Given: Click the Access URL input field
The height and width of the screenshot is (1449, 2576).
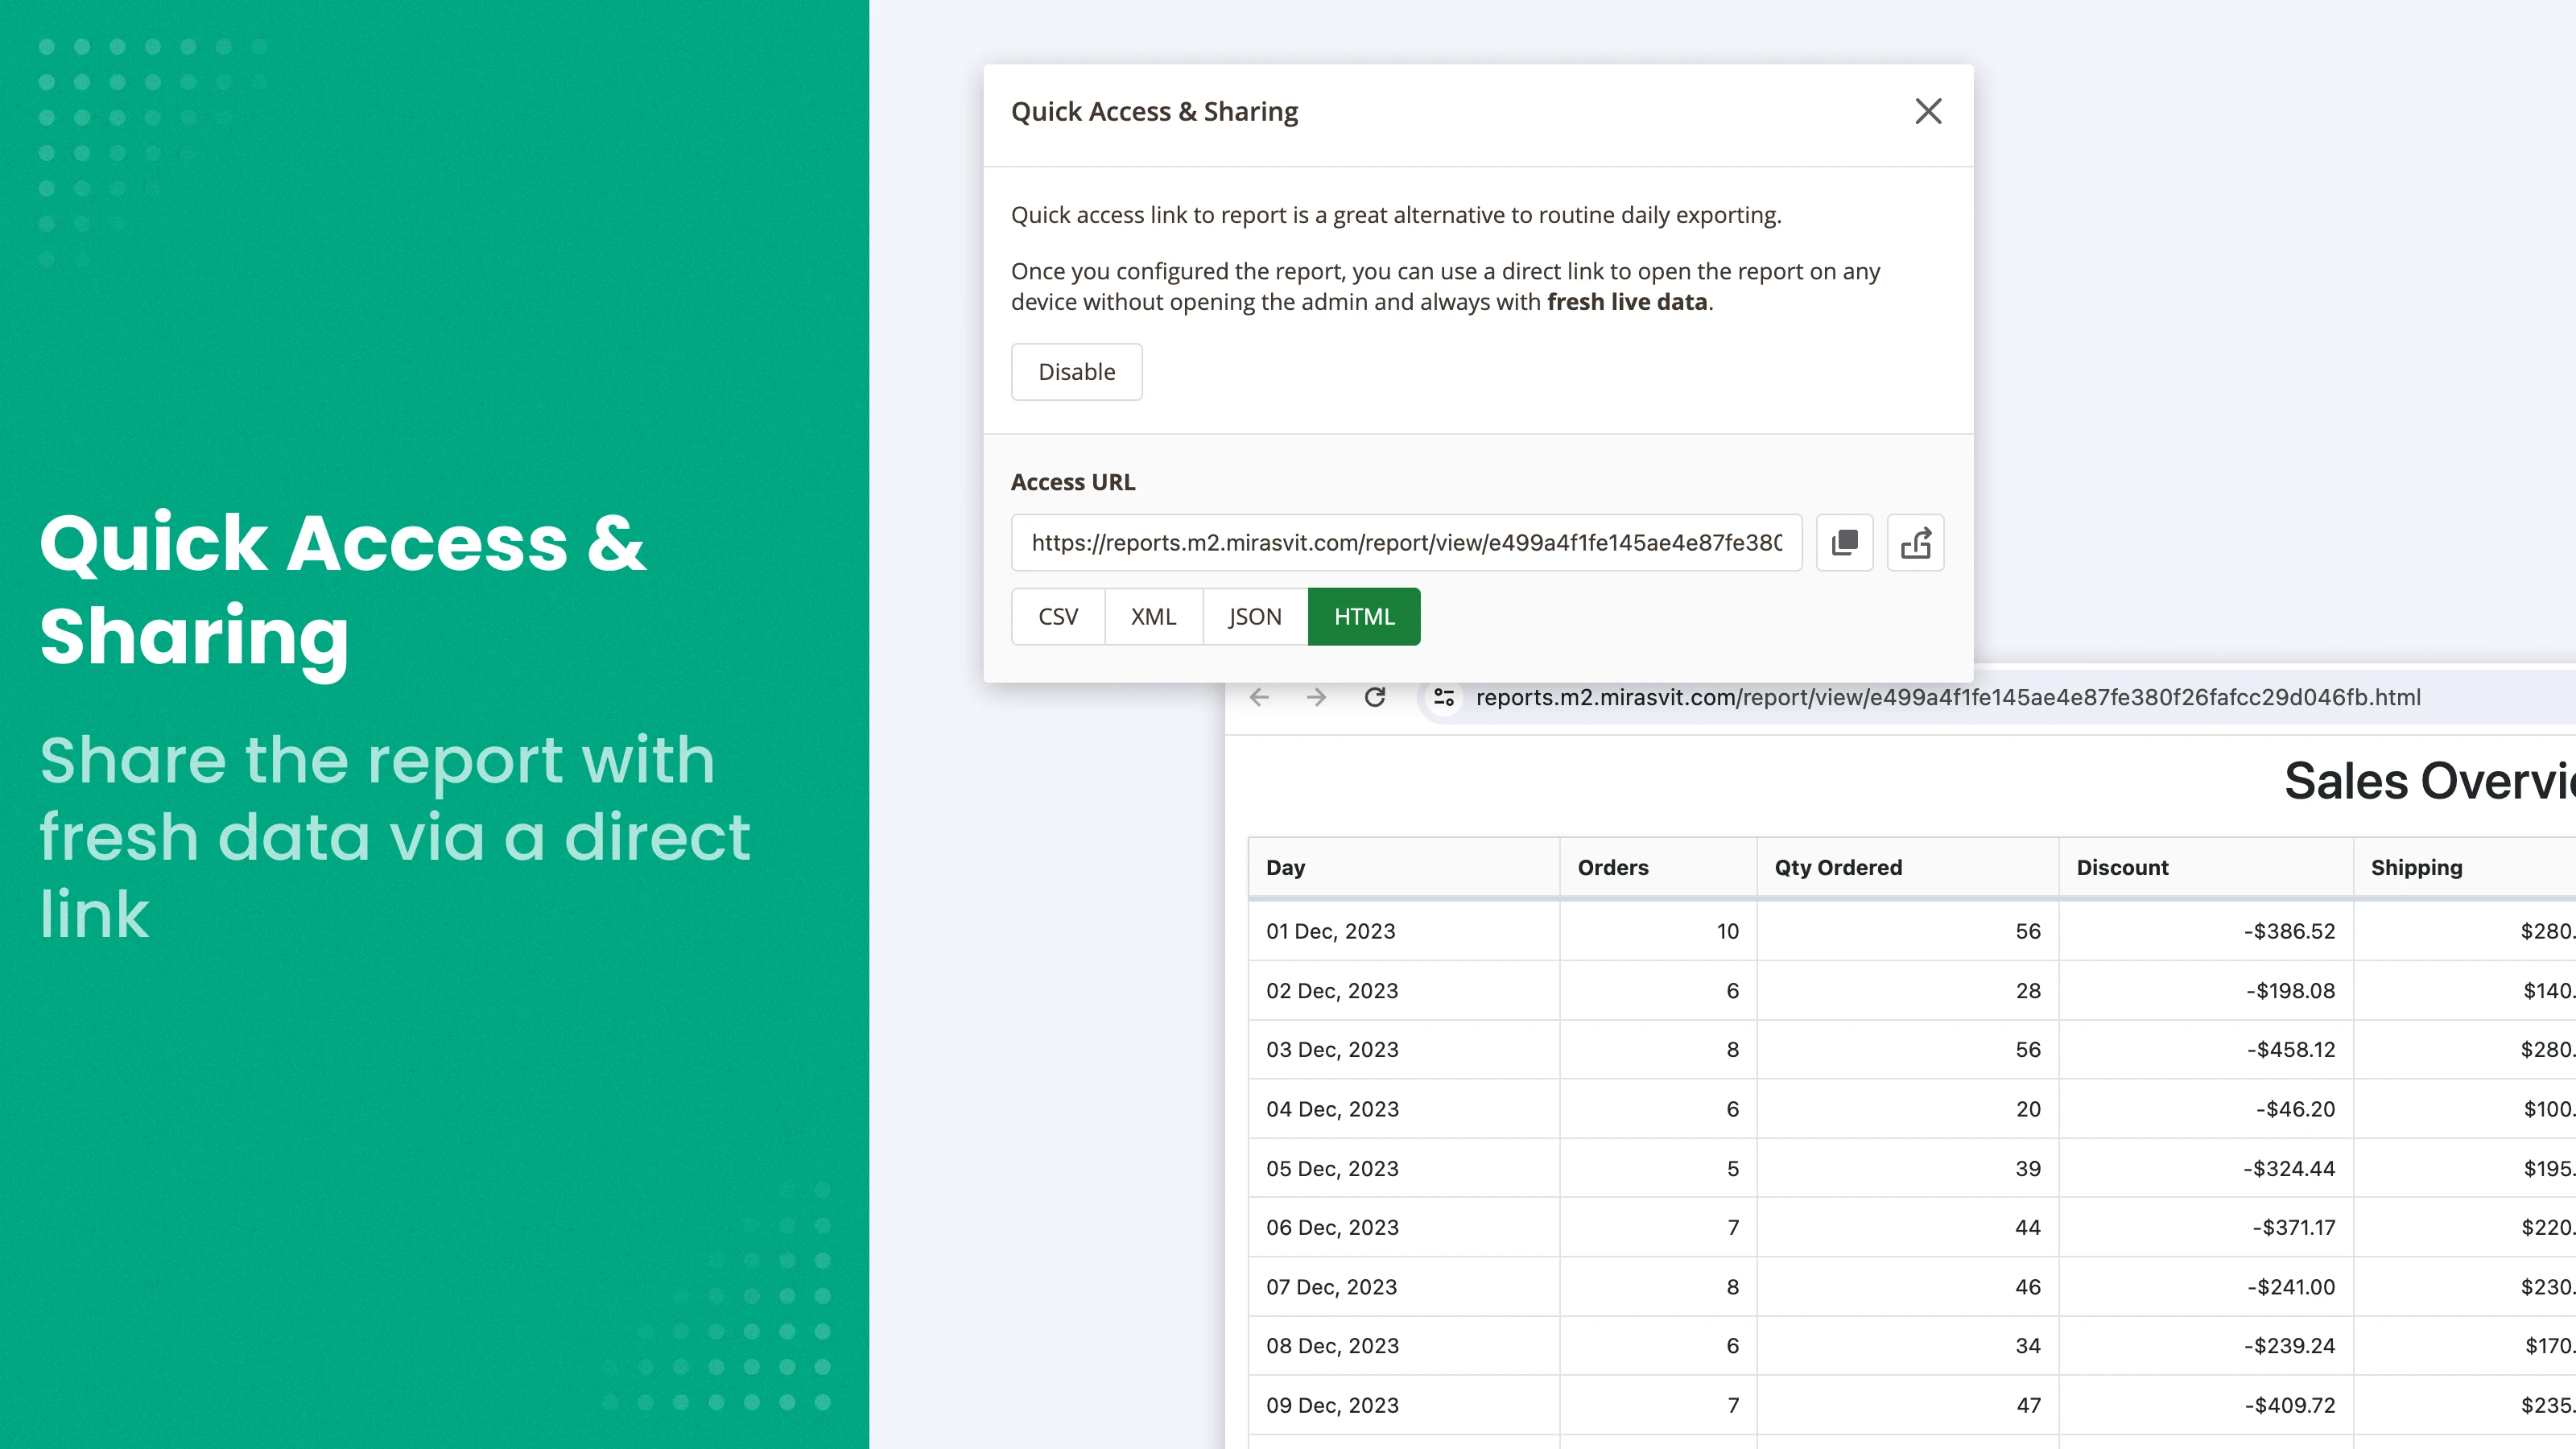Looking at the screenshot, I should (1405, 542).
